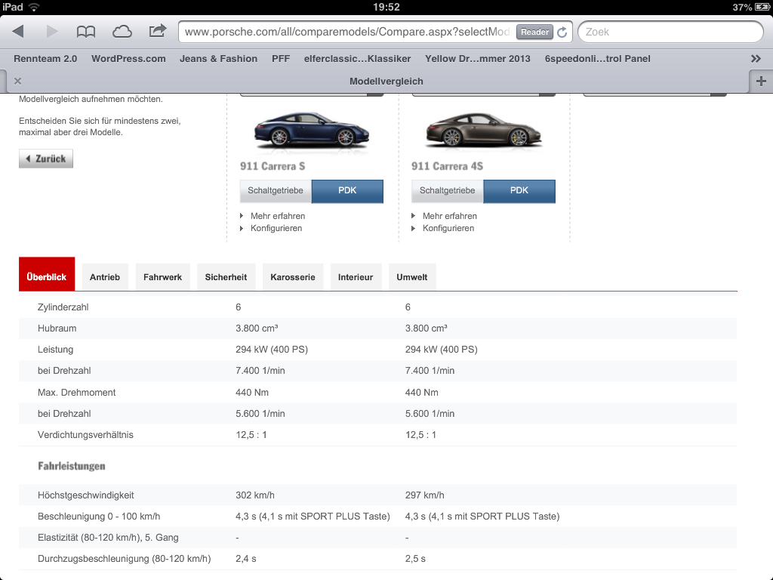Select the Verdichtungsverhältnis row label
The height and width of the screenshot is (580, 773).
[x=85, y=435]
